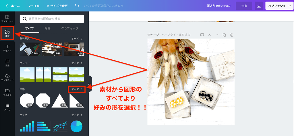Collapse the side panel handle

89,84
